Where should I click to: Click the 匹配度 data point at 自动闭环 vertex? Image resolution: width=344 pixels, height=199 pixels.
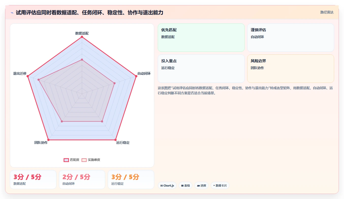(x=136, y=76)
